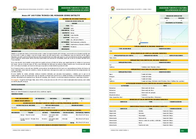Click the 'Distancia/Tiempo' column header
The height and width of the screenshot is (139, 196).
pyautogui.click(x=83, y=113)
